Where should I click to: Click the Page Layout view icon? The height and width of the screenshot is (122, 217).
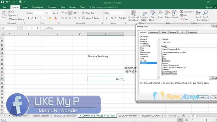click(x=186, y=120)
